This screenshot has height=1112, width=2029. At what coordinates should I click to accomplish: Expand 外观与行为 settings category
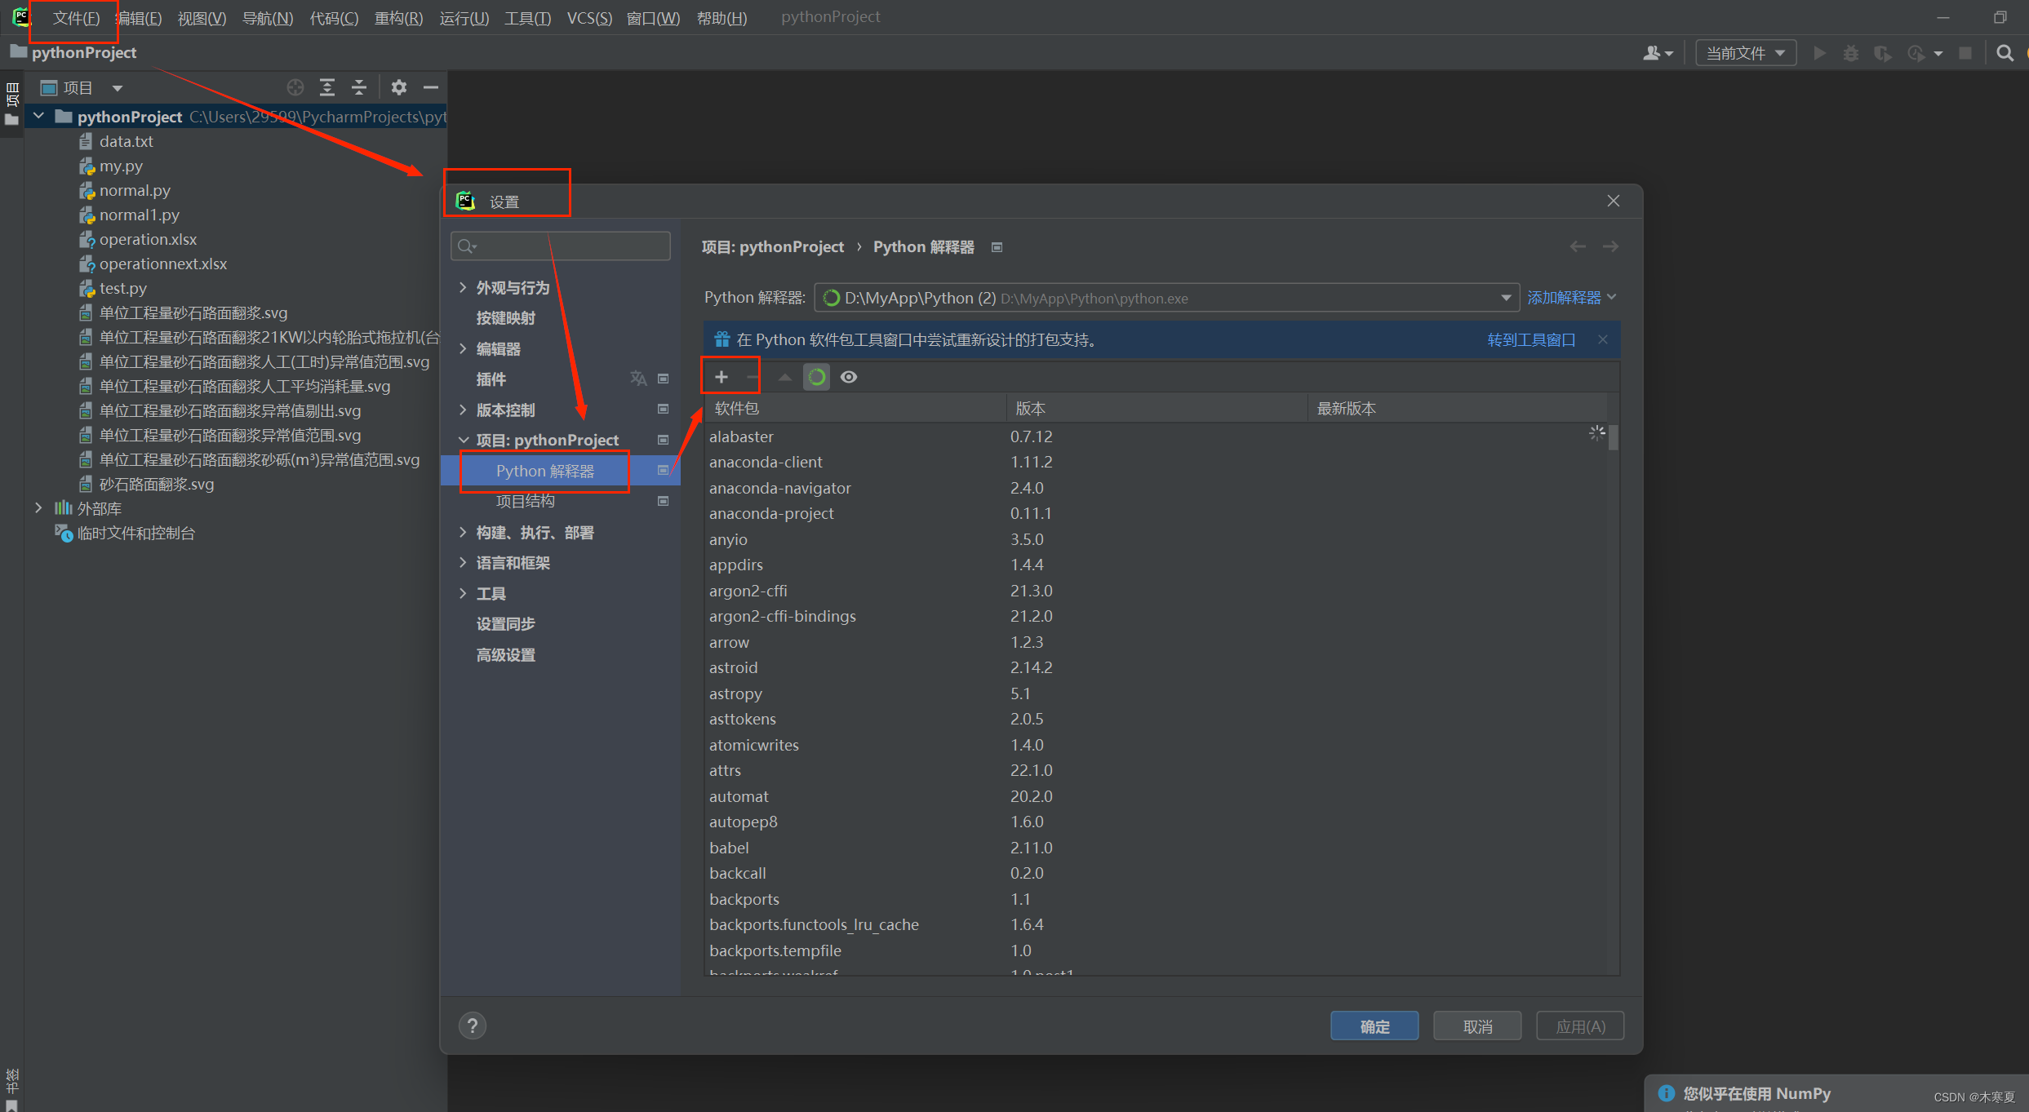(x=463, y=287)
